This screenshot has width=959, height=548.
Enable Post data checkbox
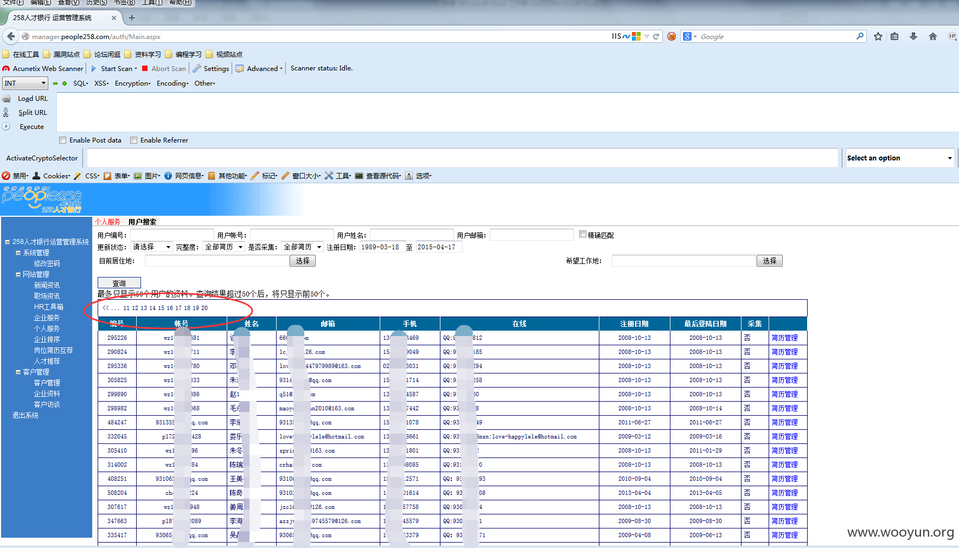62,140
